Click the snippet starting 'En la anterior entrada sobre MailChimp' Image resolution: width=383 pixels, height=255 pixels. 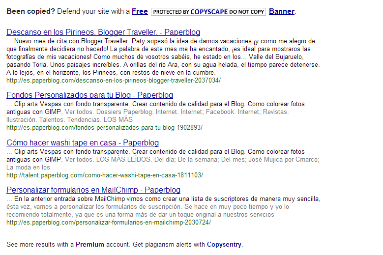[163, 207]
